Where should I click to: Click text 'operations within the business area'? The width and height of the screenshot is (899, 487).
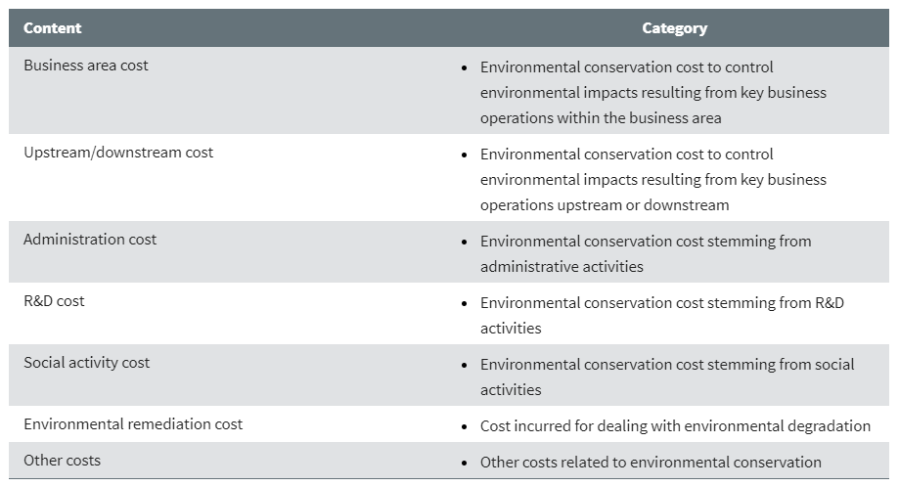601,118
